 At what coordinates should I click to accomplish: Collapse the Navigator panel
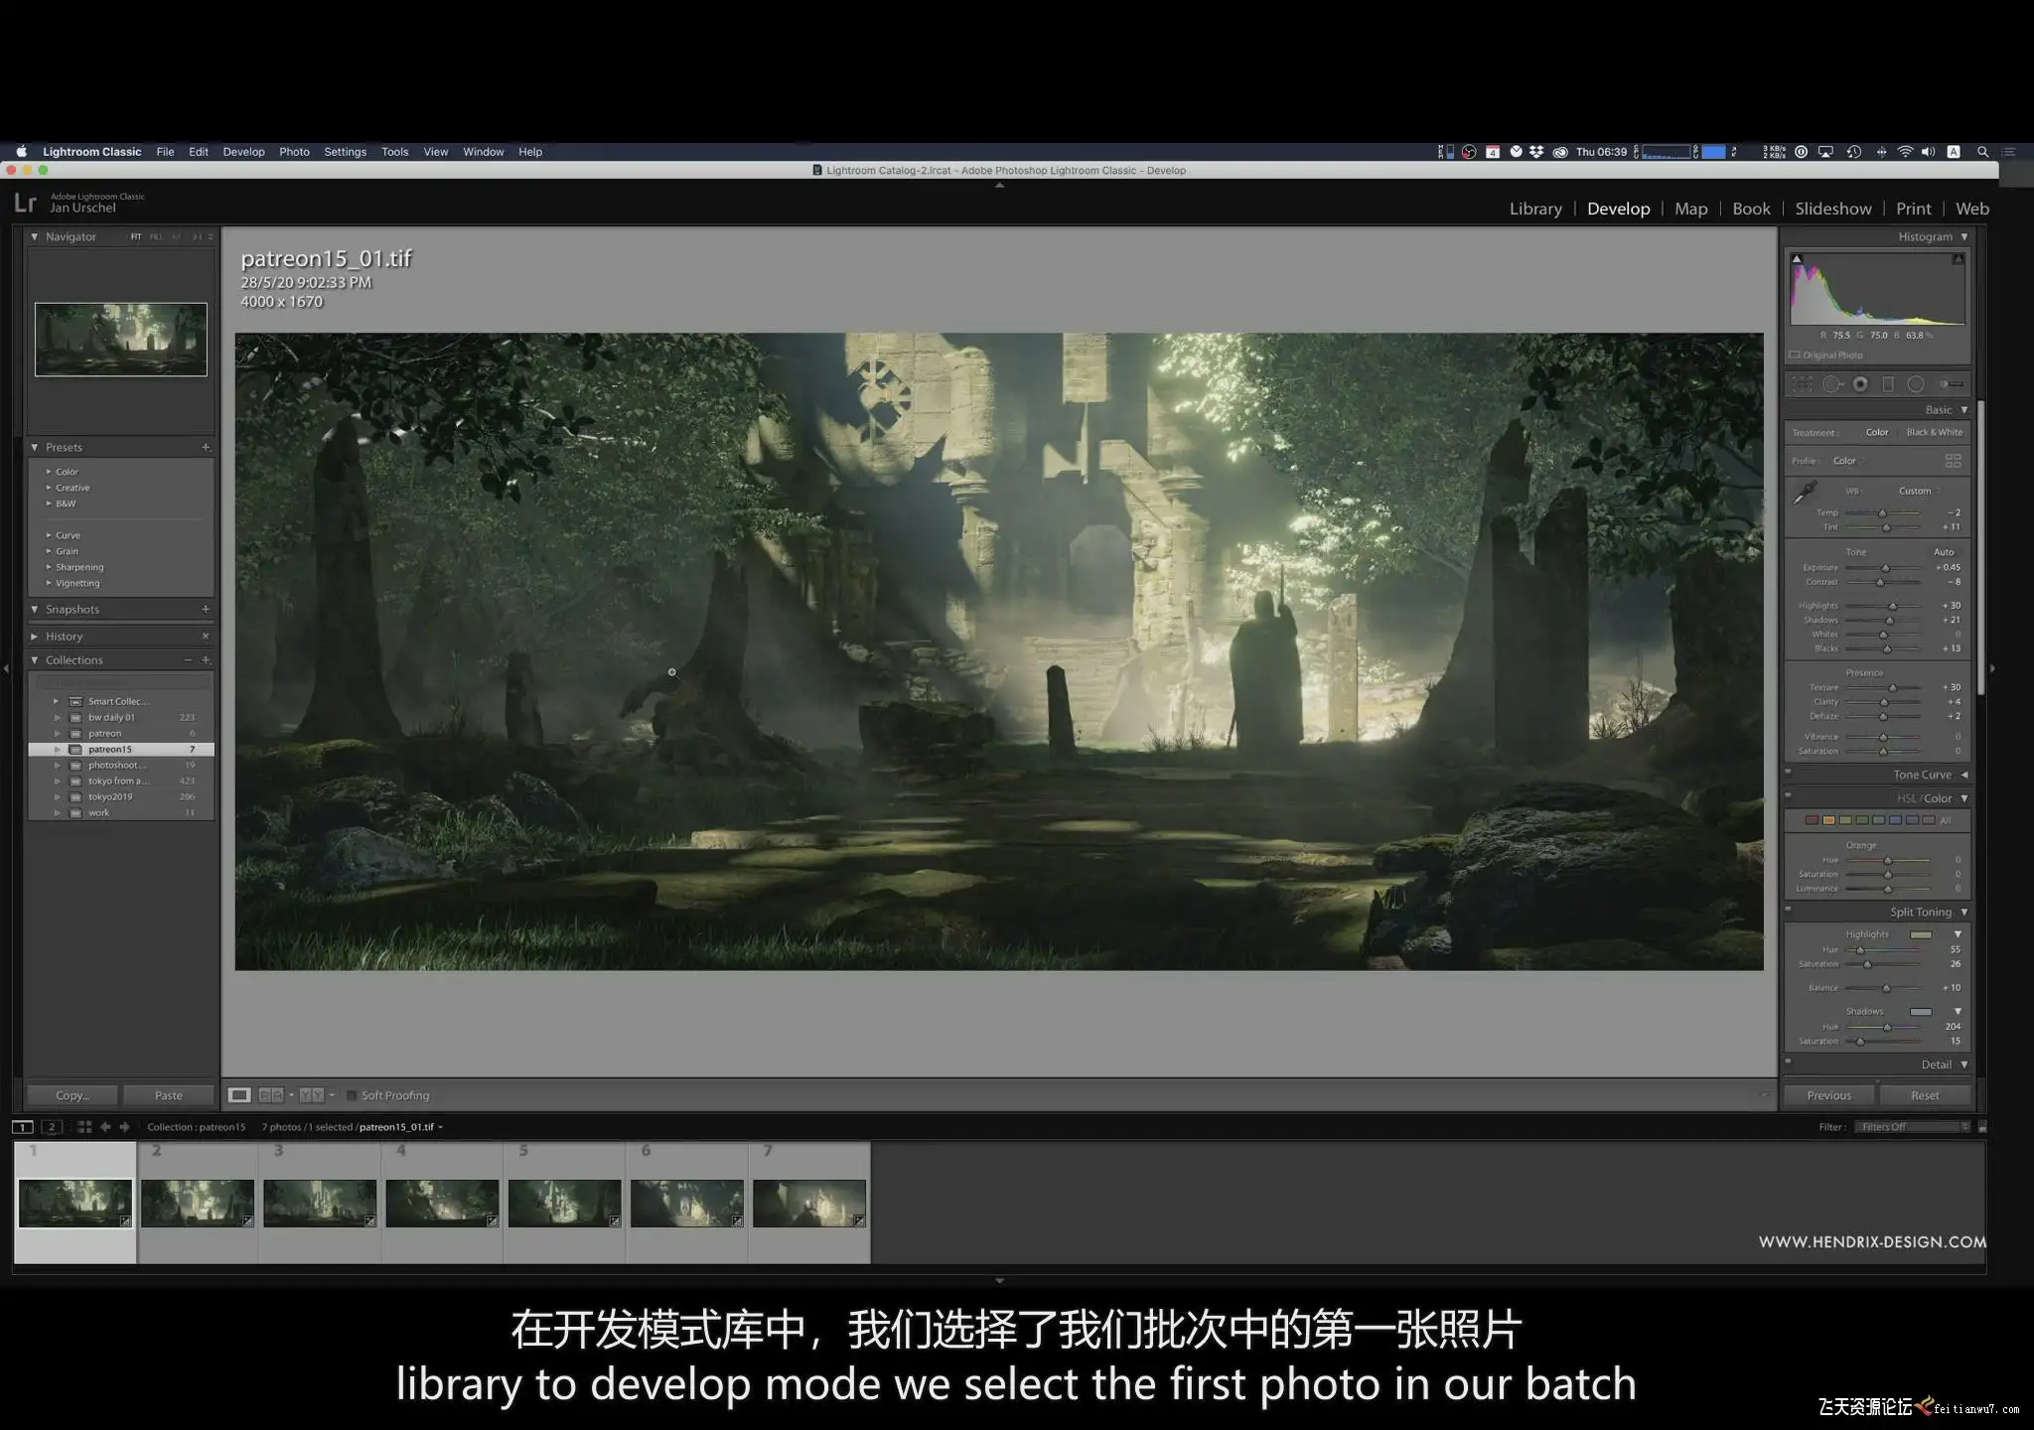pos(35,237)
